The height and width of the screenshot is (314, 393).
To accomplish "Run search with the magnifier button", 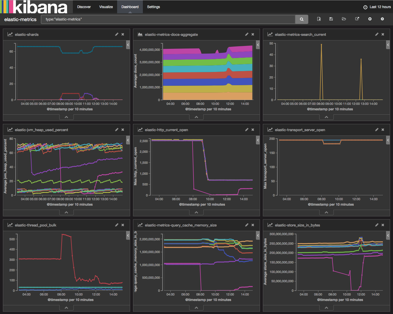I will click(302, 19).
